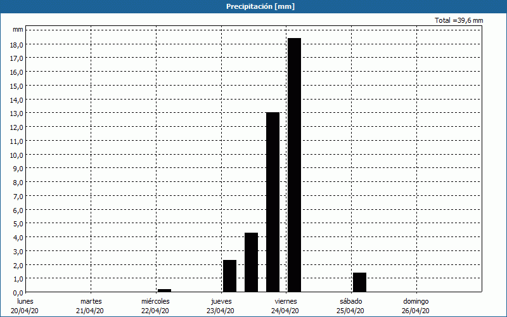This screenshot has height=317, width=507.
Task: Click the 0,0 y-axis value
Action: coord(18,293)
